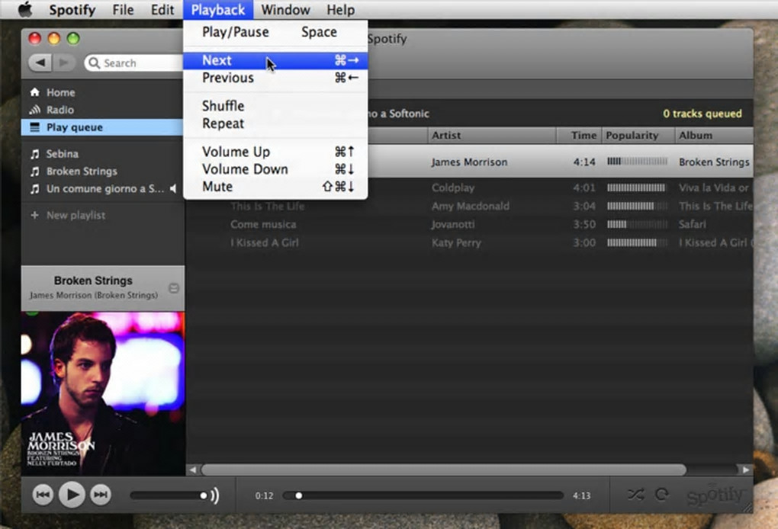Click the scrollbar left arrow
The width and height of the screenshot is (778, 529).
point(193,469)
